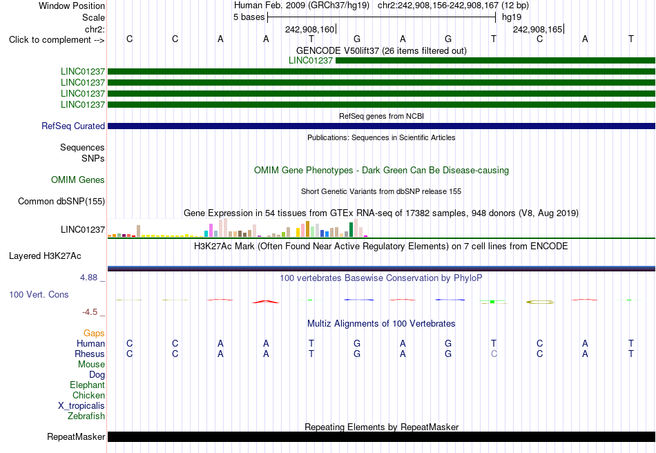Click the faded mismatched C in Rhesus row
Screen dimensions: 656x453
494,354
